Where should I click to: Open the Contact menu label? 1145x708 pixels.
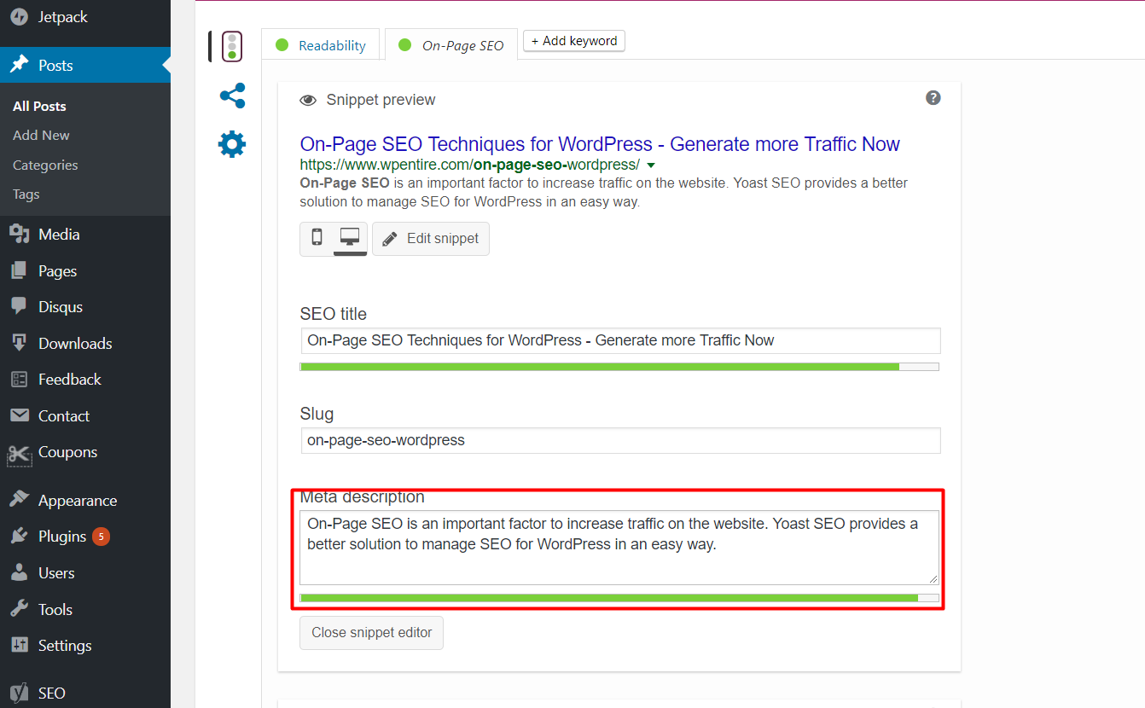click(x=64, y=416)
